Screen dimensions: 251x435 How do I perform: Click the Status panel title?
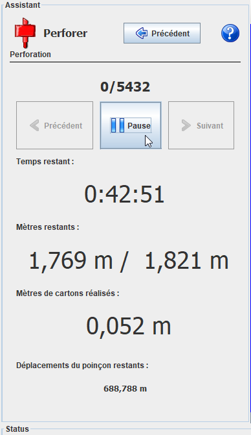(17, 429)
